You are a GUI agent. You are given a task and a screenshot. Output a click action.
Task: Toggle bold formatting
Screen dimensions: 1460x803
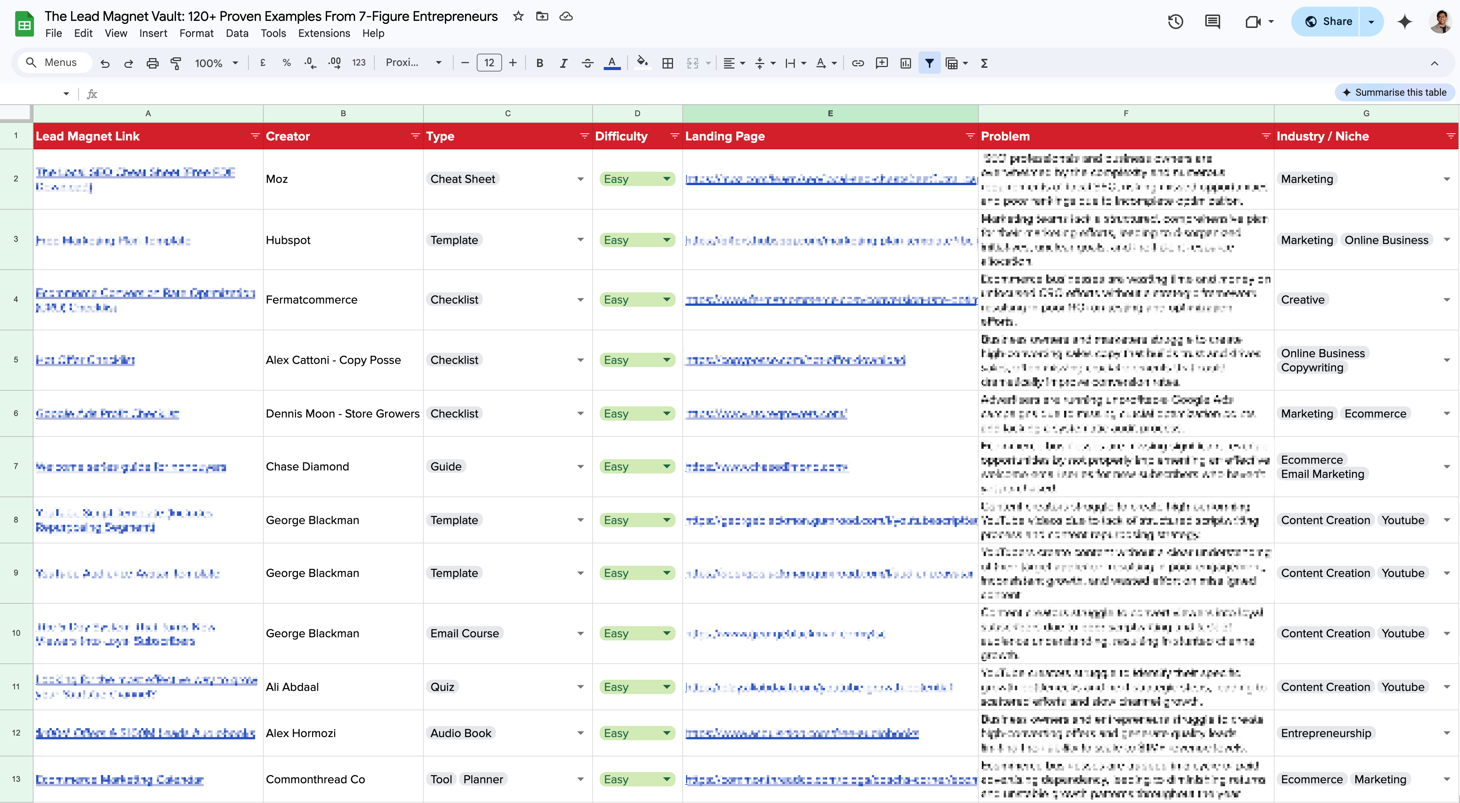click(539, 63)
